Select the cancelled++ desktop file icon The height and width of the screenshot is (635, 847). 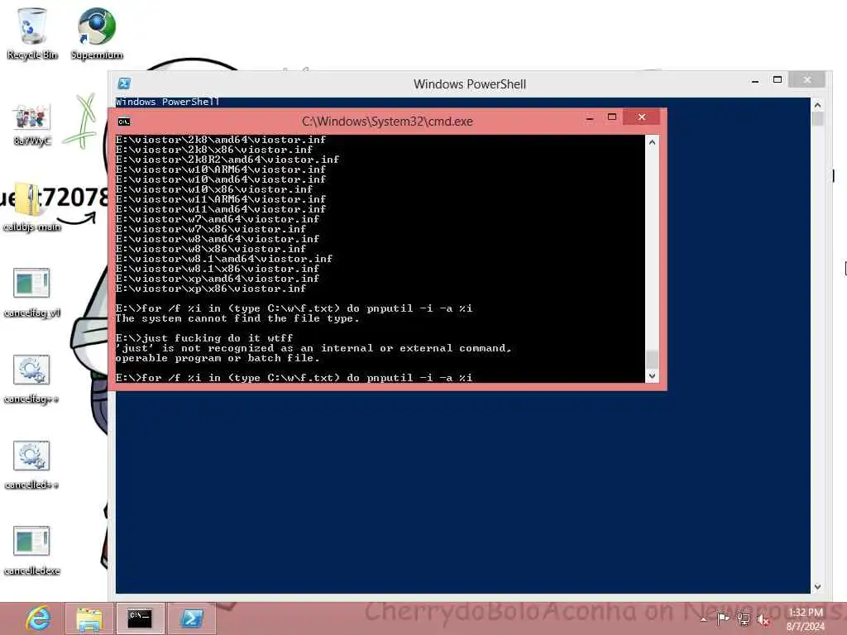[x=32, y=465]
